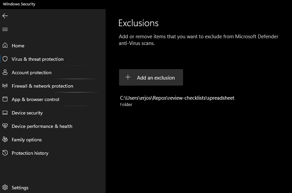Open Device performance & health label
This screenshot has width=292, height=193.
pyautogui.click(x=42, y=126)
